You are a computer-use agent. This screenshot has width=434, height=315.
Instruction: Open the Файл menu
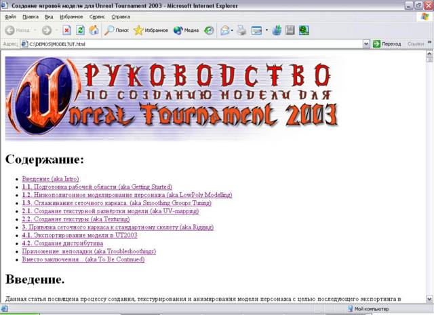click(11, 17)
